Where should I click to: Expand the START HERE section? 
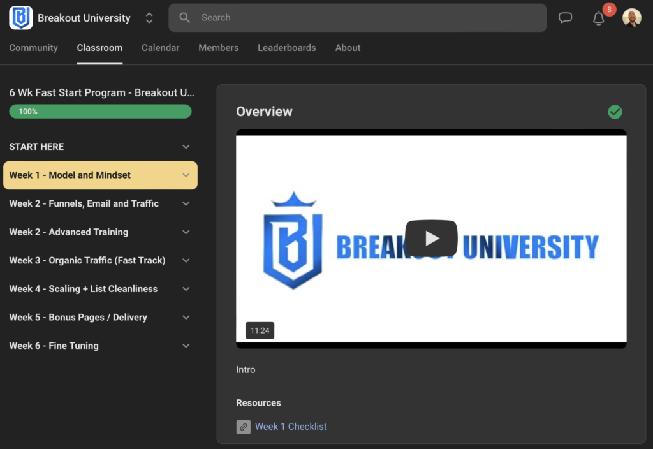186,147
